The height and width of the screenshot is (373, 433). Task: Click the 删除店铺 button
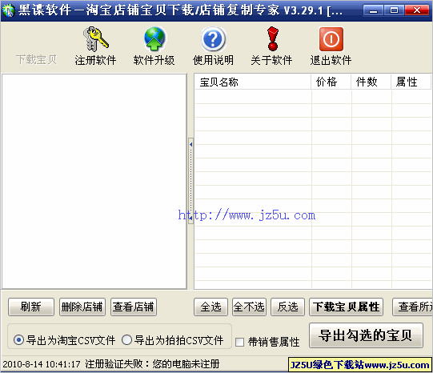82,307
